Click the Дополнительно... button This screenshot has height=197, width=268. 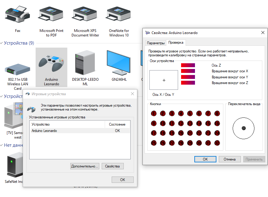pos(85,166)
